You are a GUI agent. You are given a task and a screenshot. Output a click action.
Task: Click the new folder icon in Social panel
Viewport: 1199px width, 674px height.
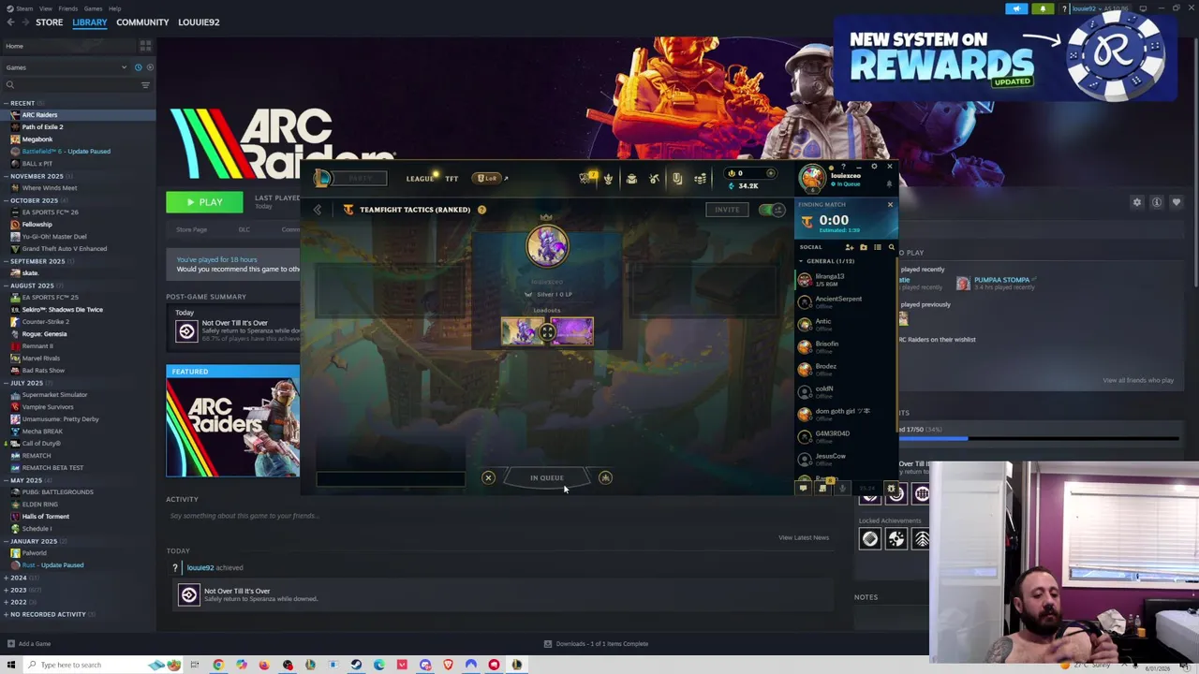864,247
